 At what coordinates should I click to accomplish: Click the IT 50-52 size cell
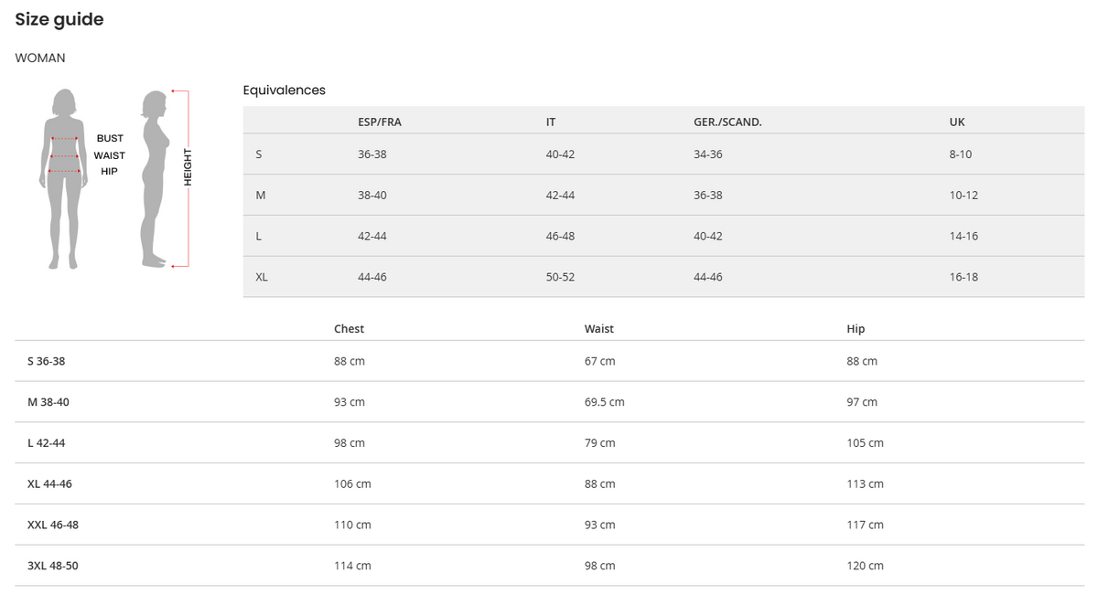560,277
